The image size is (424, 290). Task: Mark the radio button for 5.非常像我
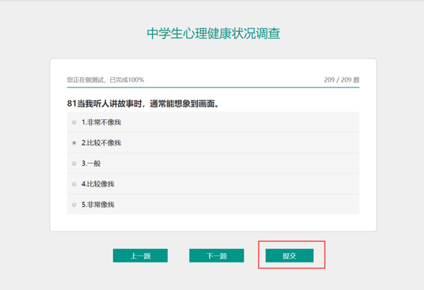[x=74, y=204]
